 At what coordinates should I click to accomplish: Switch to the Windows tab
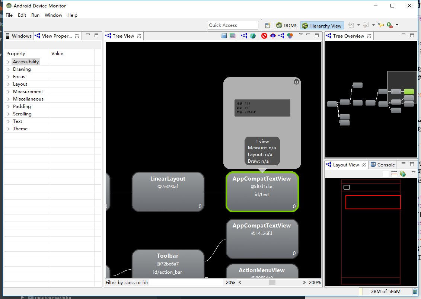[x=19, y=36]
